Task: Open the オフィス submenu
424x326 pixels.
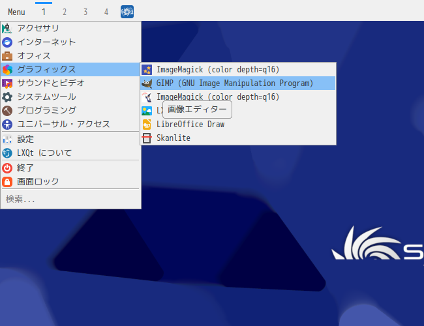Action: pos(70,56)
